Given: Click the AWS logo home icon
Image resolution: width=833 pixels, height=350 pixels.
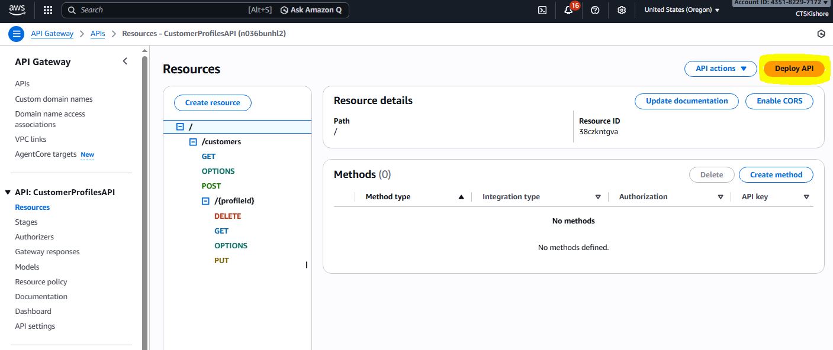Looking at the screenshot, I should click(17, 9).
